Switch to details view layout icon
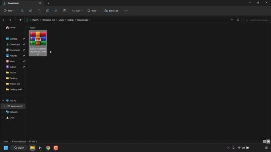 click(264, 141)
